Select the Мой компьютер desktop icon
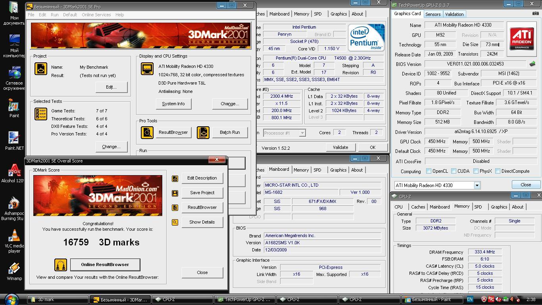The width and height of the screenshot is (542, 305). (14, 46)
